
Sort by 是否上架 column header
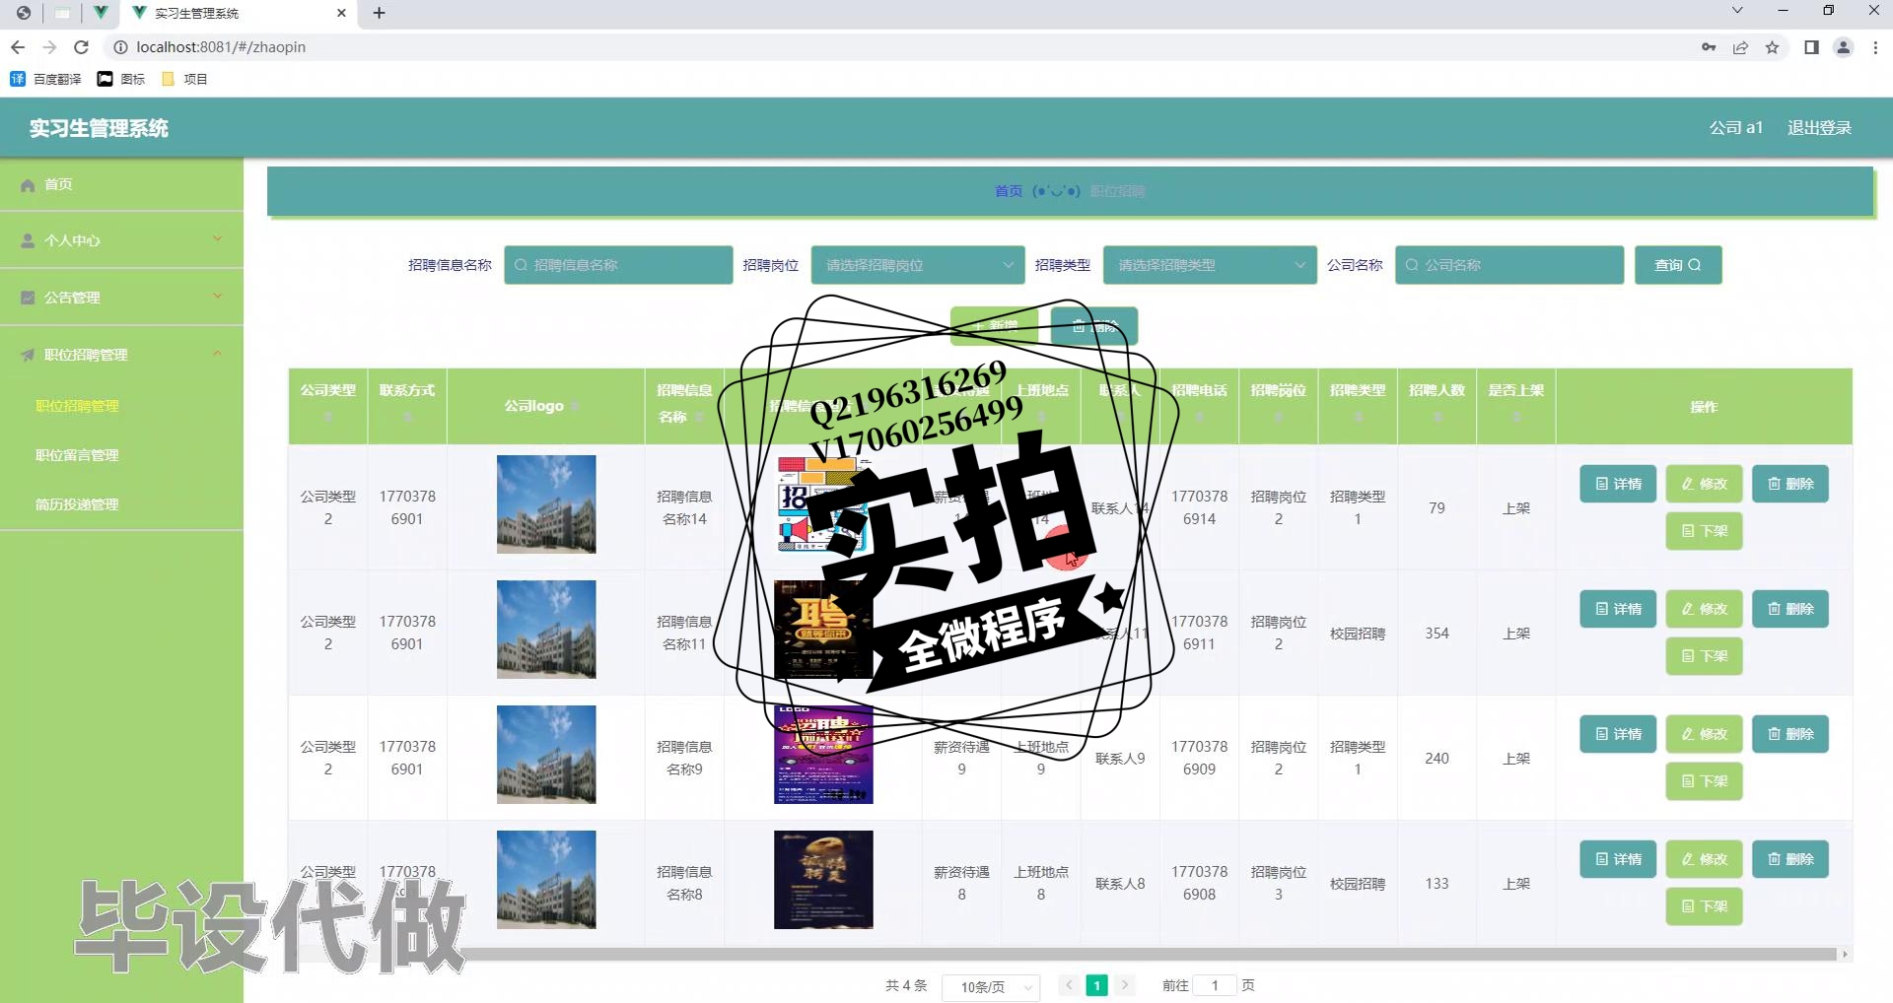click(1515, 406)
